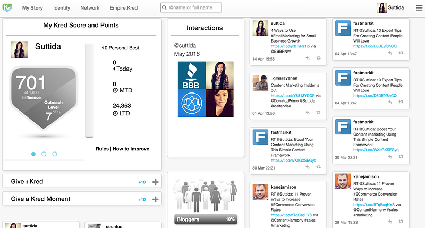The width and height of the screenshot is (425, 228).
Task: Open the Kred logo home icon
Action: (7, 7)
